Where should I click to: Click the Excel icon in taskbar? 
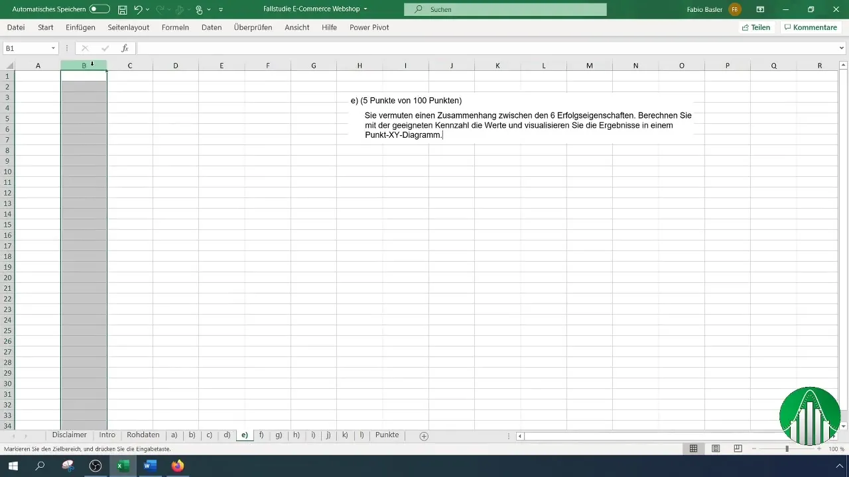click(123, 466)
